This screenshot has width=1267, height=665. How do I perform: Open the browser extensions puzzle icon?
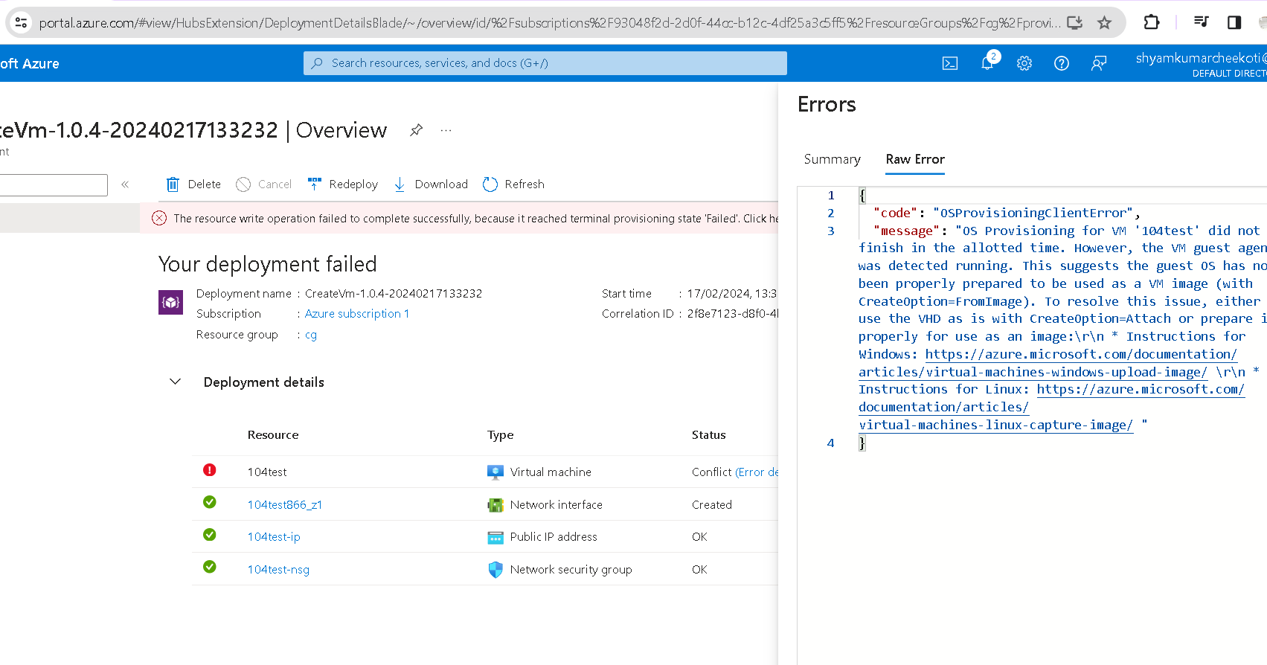pyautogui.click(x=1152, y=22)
